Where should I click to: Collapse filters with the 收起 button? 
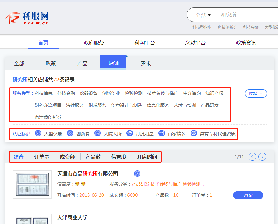[x=256, y=93]
